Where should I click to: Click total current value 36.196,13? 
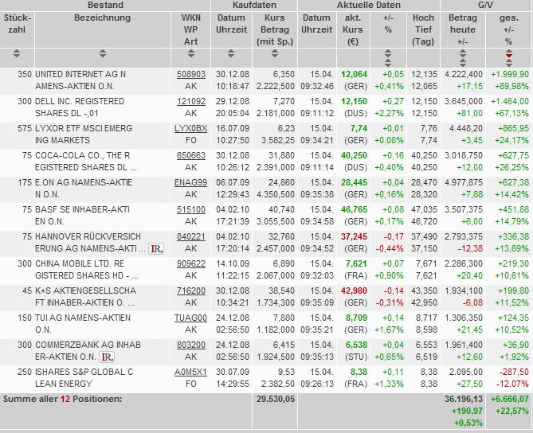point(464,399)
